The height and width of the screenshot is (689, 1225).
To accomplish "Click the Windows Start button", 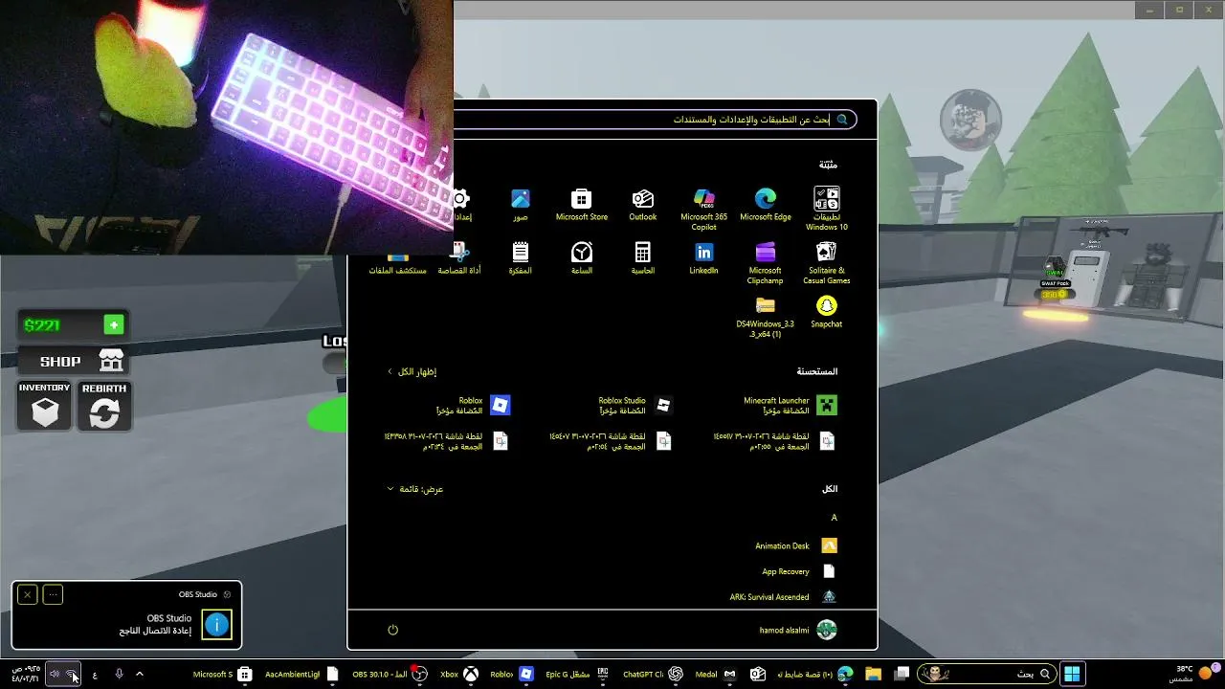I will pyautogui.click(x=1072, y=674).
